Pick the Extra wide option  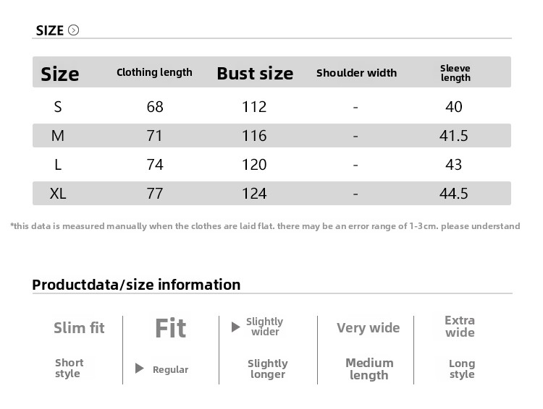460,327
